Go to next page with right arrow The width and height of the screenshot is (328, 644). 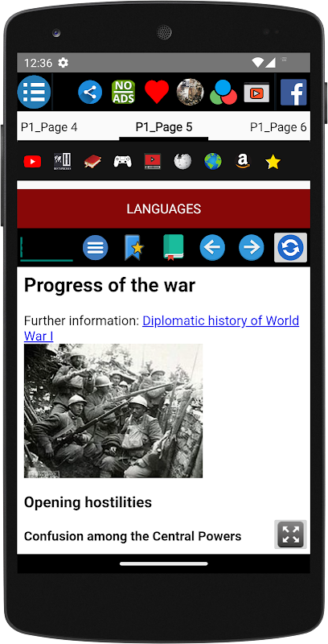(x=252, y=248)
